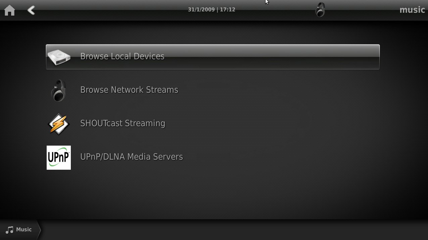The height and width of the screenshot is (240, 428).
Task: Click empty right end of highlighted selection bar
Action: [336, 57]
